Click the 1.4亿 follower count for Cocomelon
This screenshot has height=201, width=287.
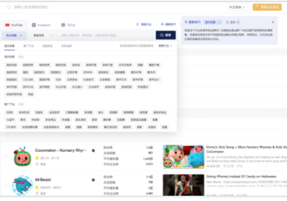pos(149,147)
